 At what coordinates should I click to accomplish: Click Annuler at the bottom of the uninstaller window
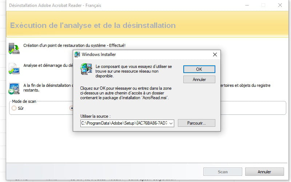pos(264,172)
